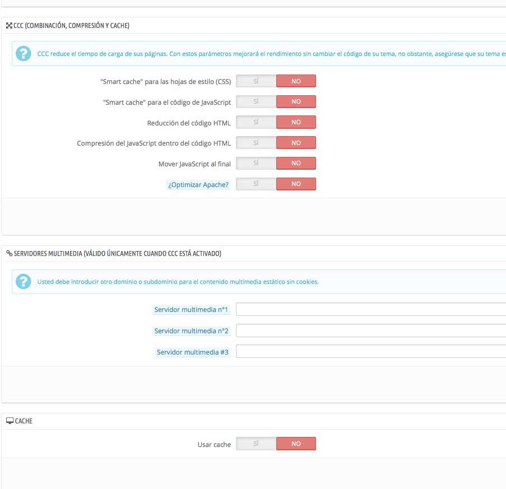506x489 pixels.
Task: Enable SÍ for Smart cache CSS
Action: click(x=256, y=81)
